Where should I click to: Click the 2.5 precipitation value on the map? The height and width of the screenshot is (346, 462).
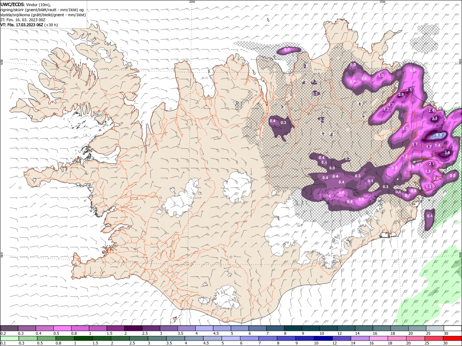[x=409, y=90]
